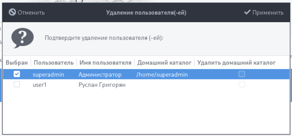
Task: Click the Удалить домашний каталог column header
Action: 236,63
